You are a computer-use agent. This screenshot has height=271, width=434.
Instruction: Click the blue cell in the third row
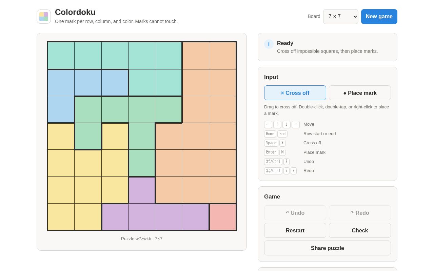pyautogui.click(x=61, y=109)
